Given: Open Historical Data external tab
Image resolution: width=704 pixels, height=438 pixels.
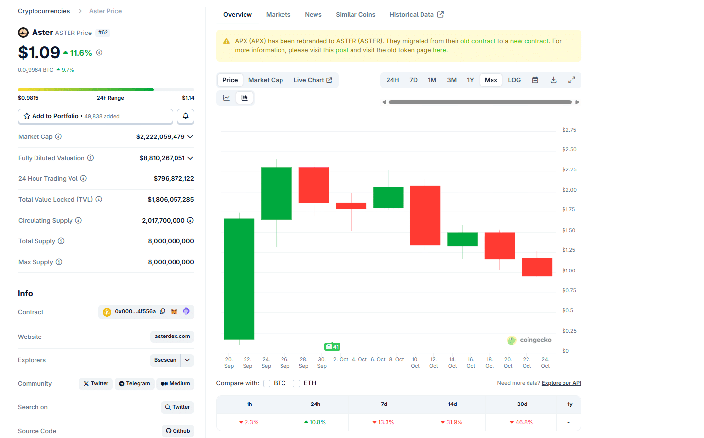Looking at the screenshot, I should [417, 15].
